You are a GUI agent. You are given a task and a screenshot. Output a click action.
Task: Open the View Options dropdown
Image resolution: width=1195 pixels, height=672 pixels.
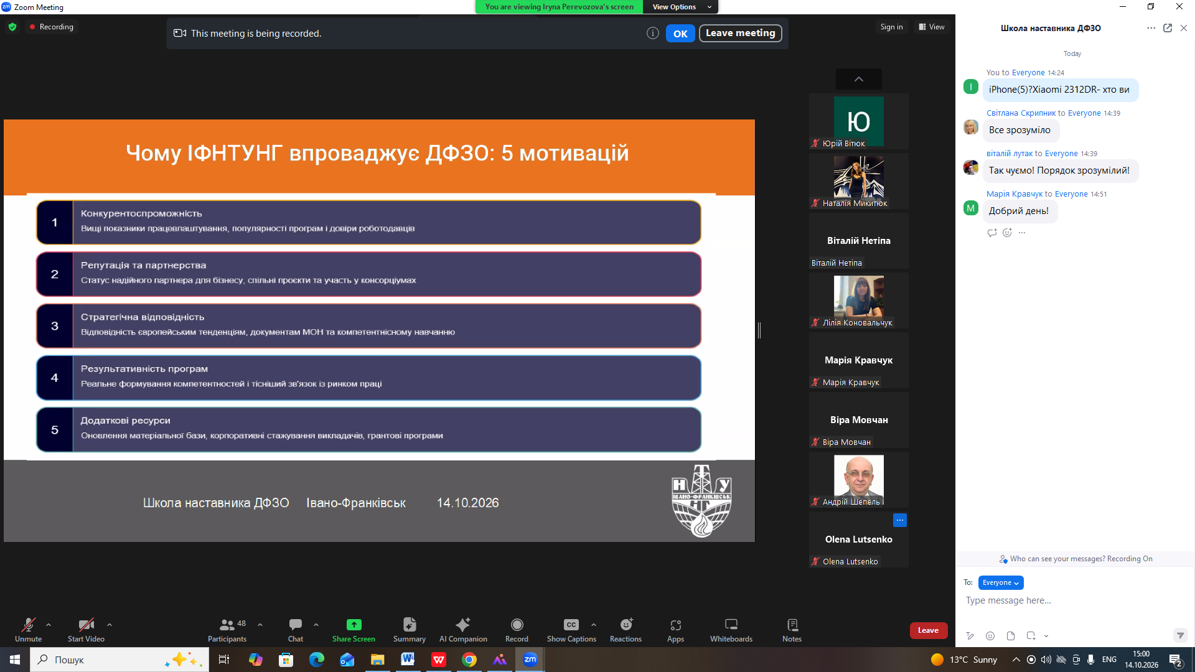(682, 7)
